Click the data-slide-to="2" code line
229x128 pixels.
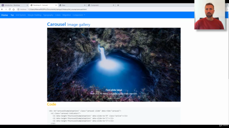click(x=83, y=121)
